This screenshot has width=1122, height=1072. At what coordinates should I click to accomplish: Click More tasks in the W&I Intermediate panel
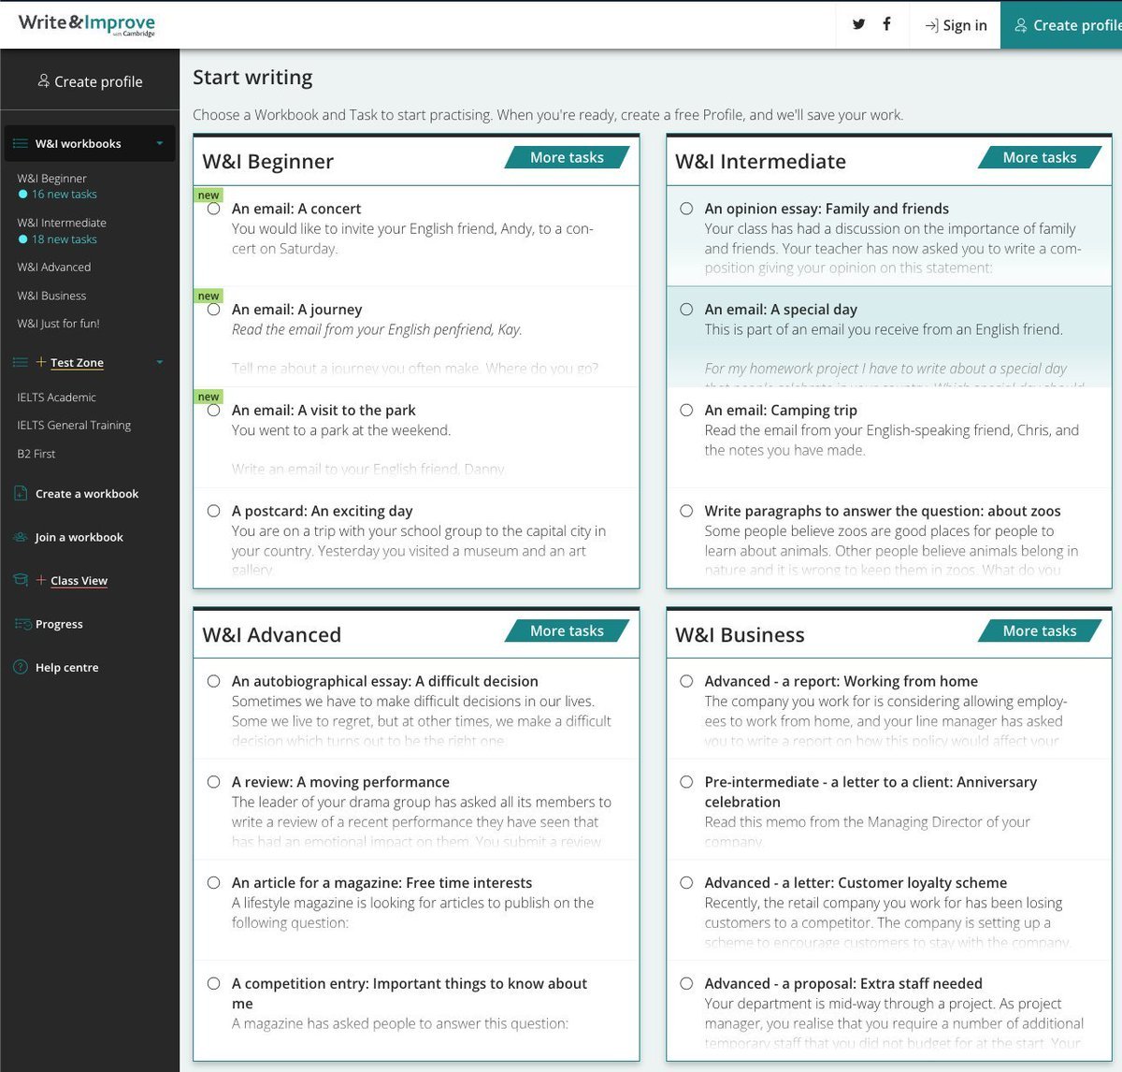[1040, 157]
